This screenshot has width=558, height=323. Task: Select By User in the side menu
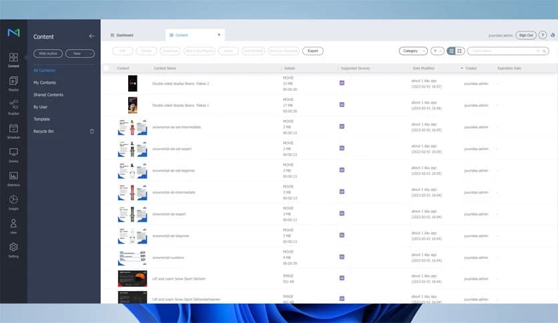(x=40, y=107)
